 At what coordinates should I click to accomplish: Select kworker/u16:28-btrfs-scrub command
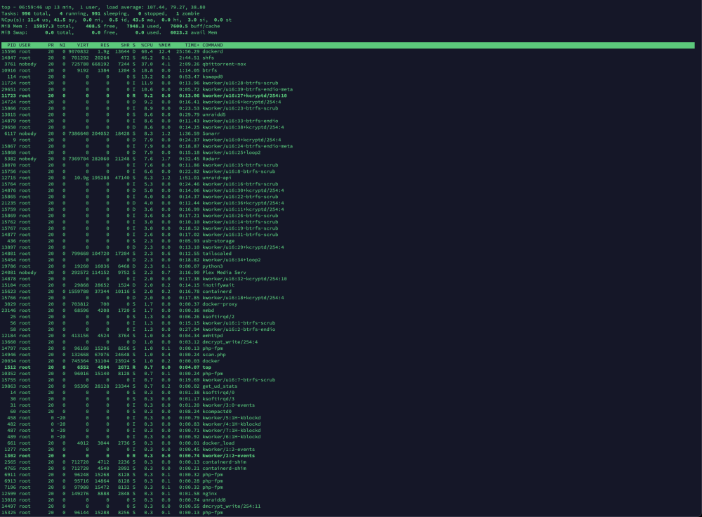coord(240,83)
